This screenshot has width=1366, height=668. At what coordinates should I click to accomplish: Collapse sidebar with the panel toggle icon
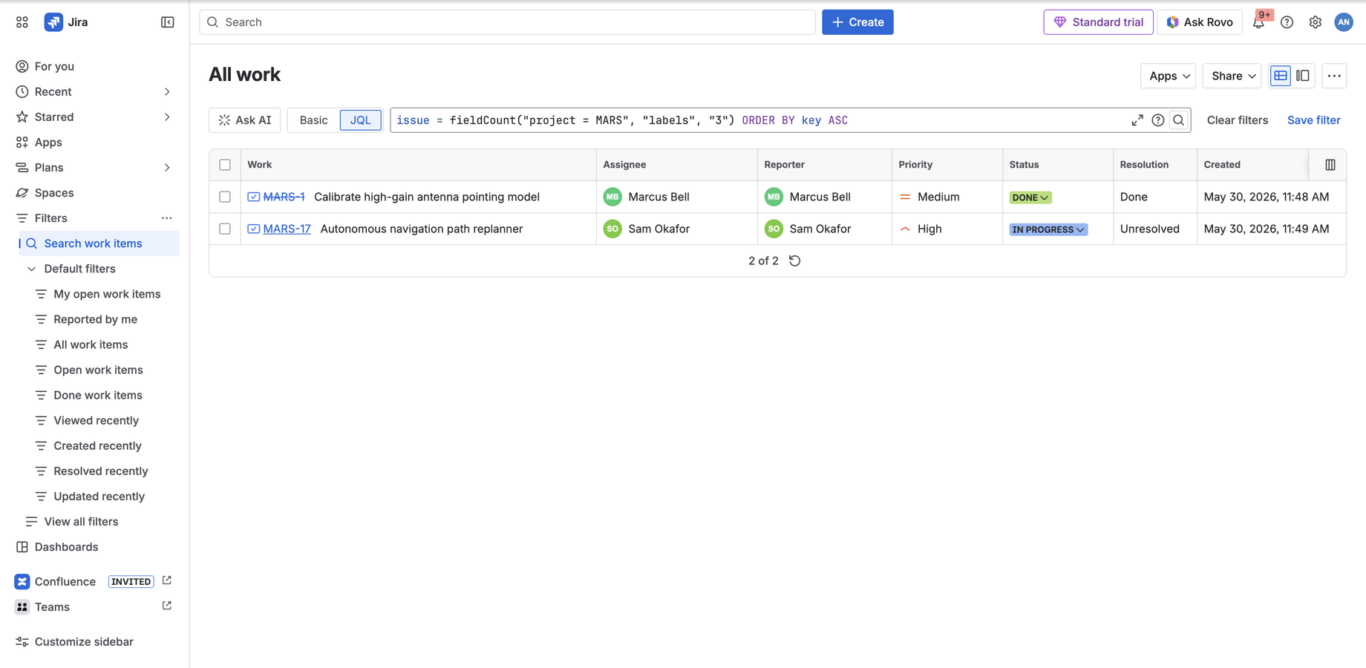(168, 22)
